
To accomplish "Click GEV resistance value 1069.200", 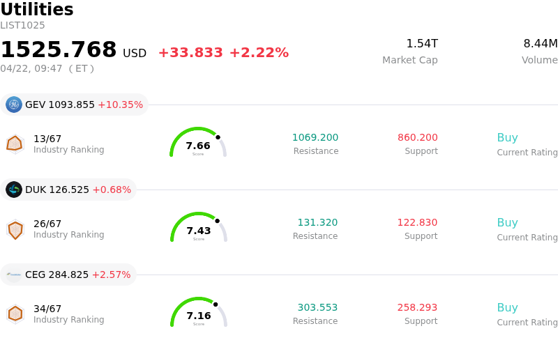I will (315, 138).
